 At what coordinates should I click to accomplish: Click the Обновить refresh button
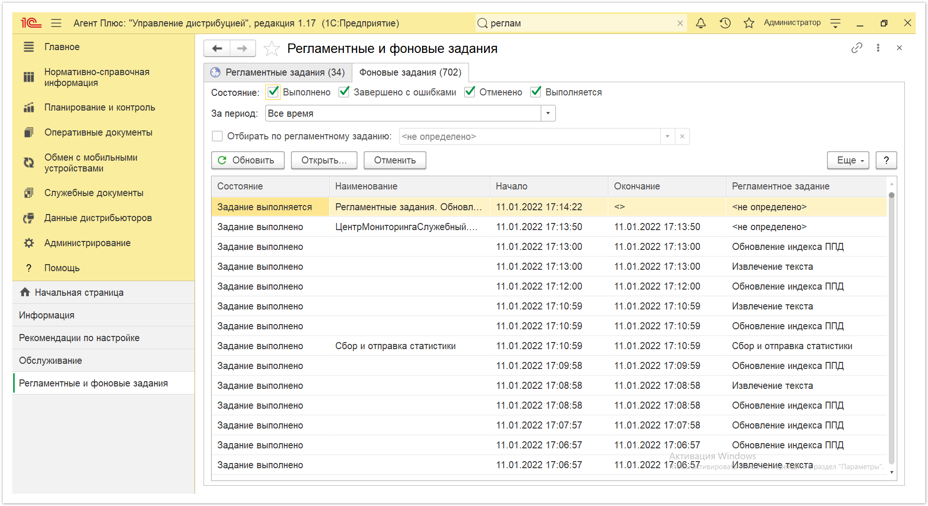click(247, 160)
